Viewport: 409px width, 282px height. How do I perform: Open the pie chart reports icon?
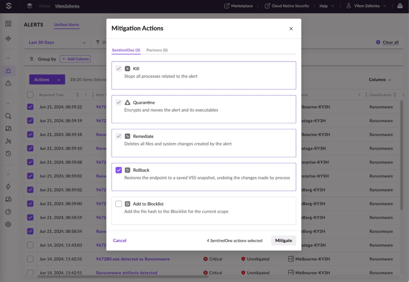coord(8,212)
